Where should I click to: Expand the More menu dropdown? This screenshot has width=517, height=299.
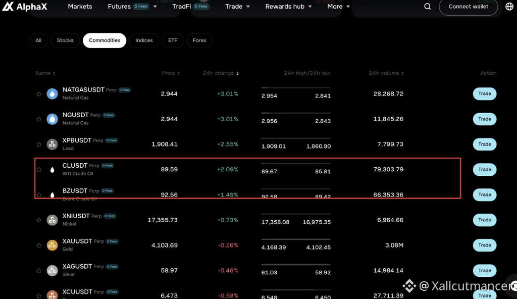pos(348,7)
